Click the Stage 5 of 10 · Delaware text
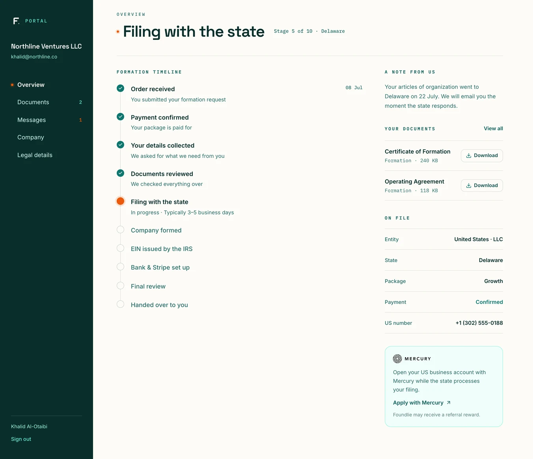 click(x=309, y=31)
